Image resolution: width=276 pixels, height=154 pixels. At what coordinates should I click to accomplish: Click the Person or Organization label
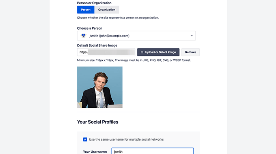click(94, 3)
